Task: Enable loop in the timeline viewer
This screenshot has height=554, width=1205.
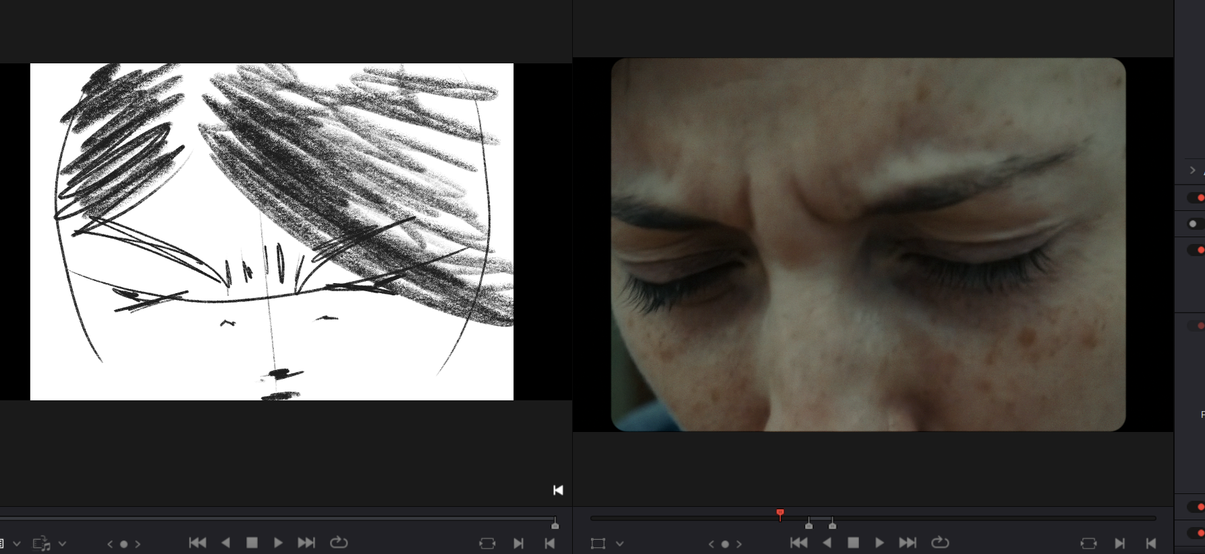Action: click(940, 543)
